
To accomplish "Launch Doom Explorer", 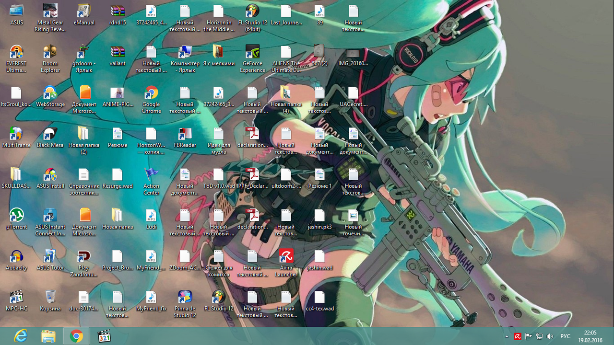I will click(50, 59).
